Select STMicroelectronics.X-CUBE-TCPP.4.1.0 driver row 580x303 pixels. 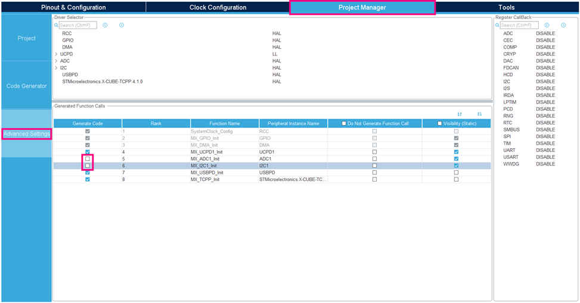coord(103,82)
